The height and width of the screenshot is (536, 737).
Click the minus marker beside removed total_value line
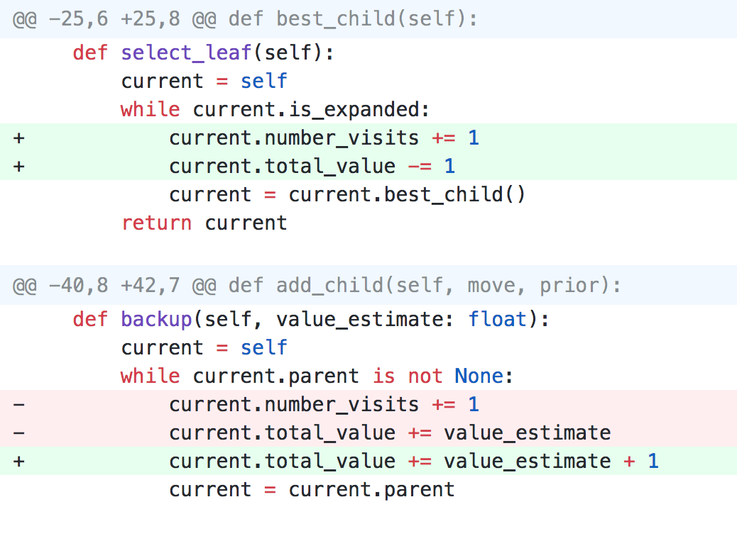(18, 432)
